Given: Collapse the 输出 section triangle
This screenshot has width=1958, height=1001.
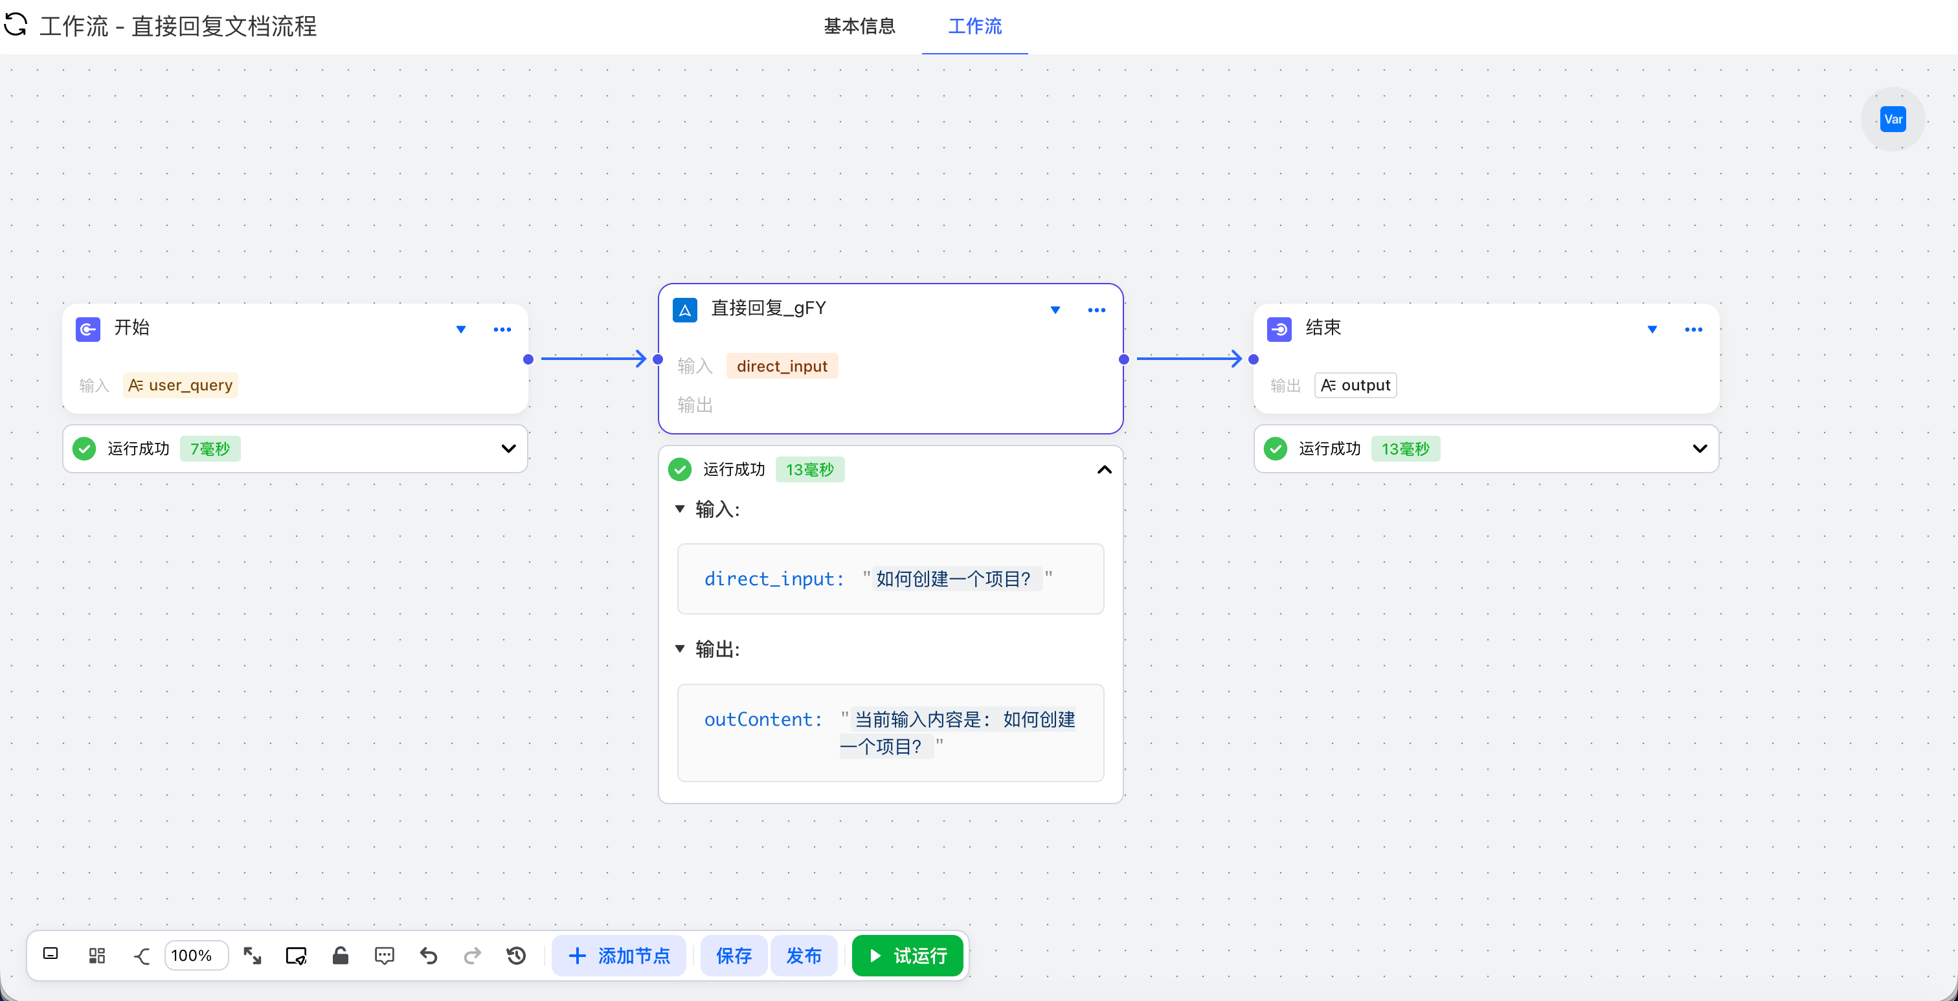Looking at the screenshot, I should tap(681, 648).
